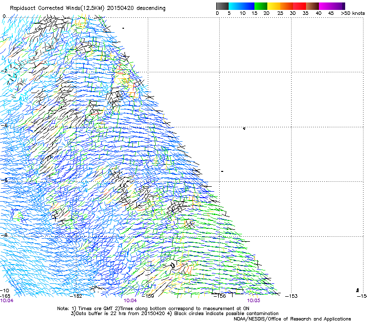This screenshot has height=322, width=367.
Task: Click the '30' colorbar label
Action: [293, 13]
